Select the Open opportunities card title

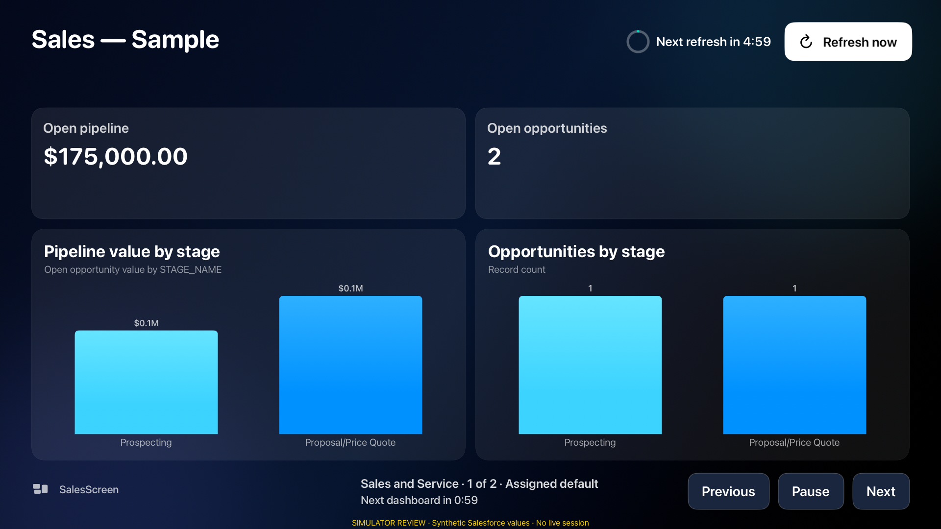547,128
